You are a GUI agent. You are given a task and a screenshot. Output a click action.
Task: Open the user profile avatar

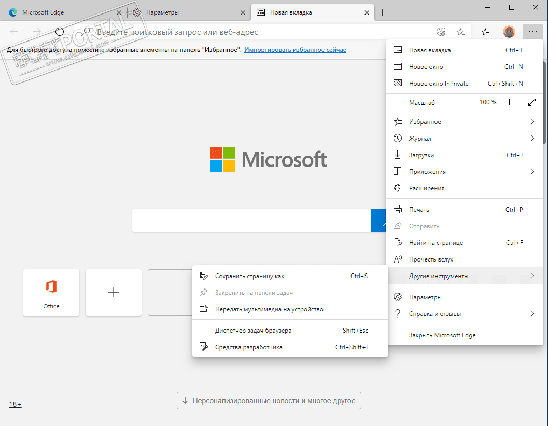point(509,32)
